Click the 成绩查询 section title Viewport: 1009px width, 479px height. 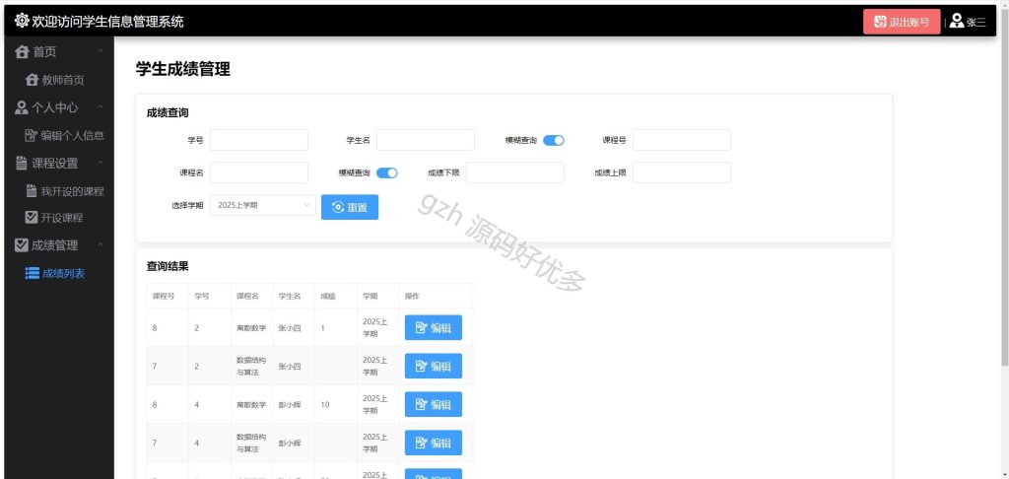tap(168, 112)
